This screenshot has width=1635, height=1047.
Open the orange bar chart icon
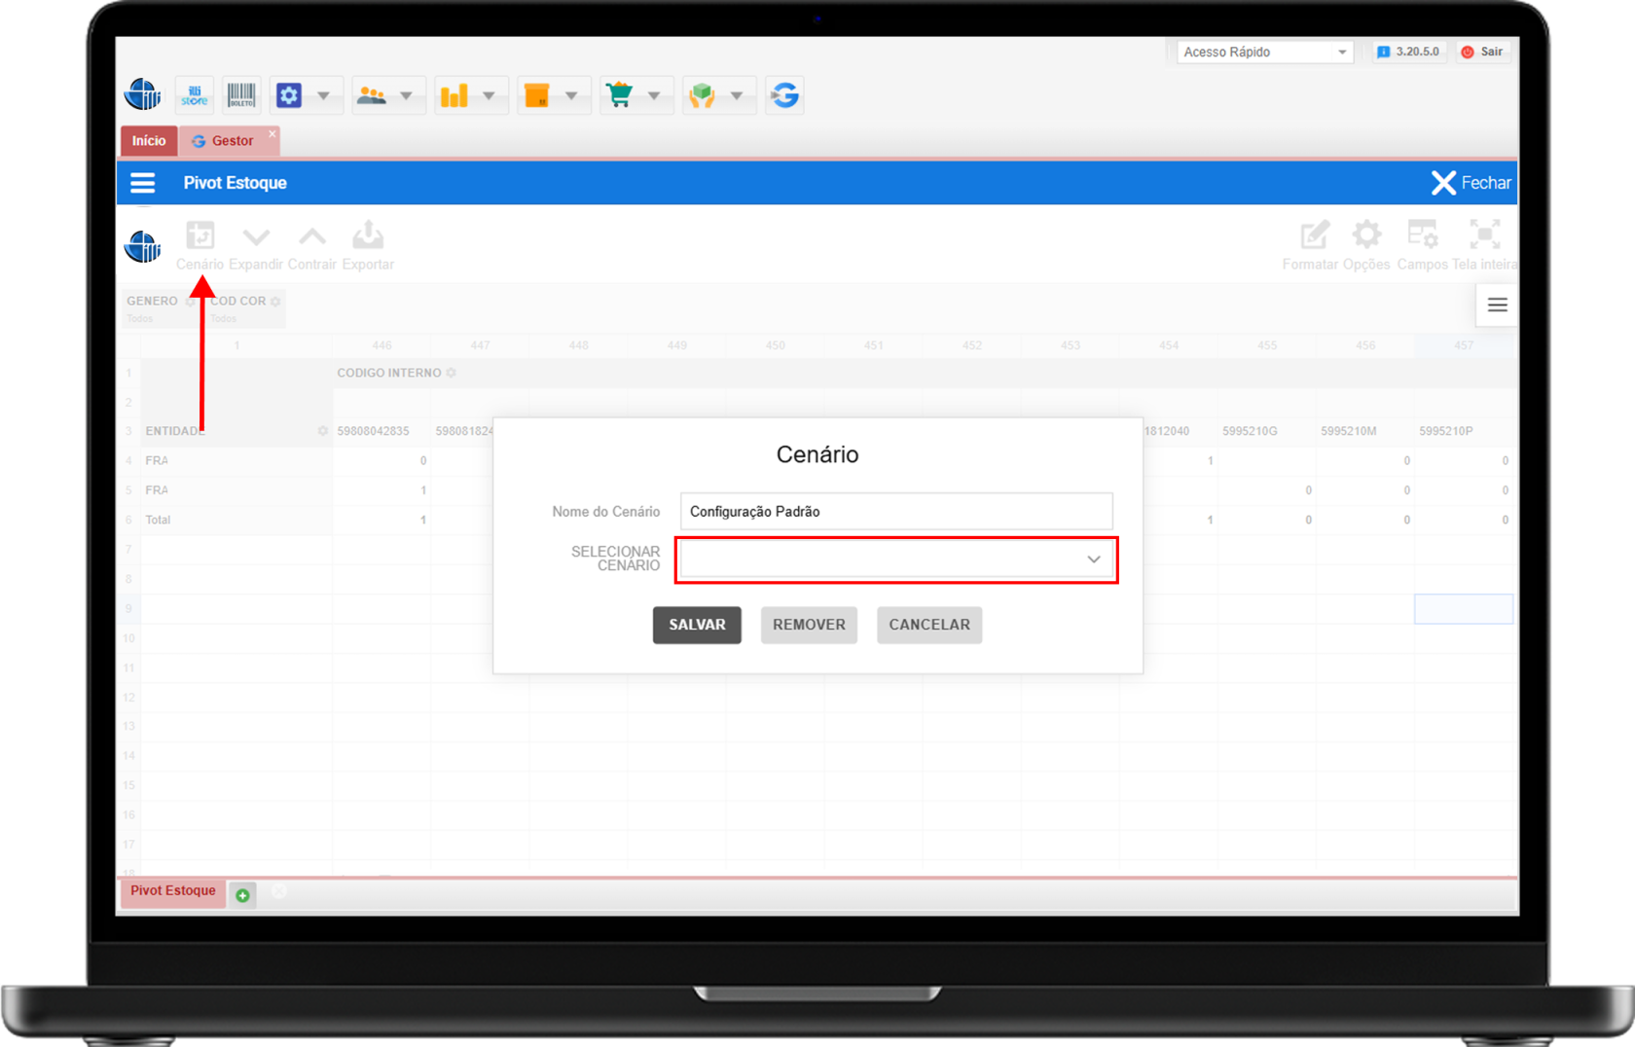pos(454,95)
